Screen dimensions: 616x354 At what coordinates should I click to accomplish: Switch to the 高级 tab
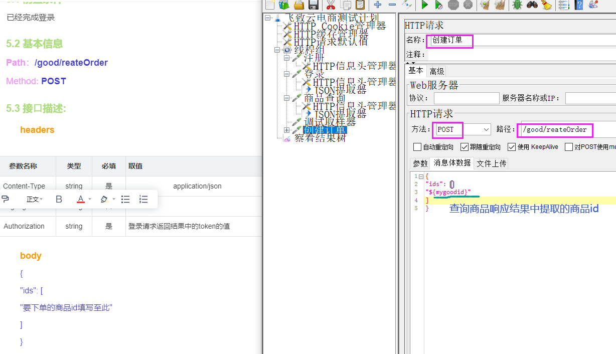(436, 71)
